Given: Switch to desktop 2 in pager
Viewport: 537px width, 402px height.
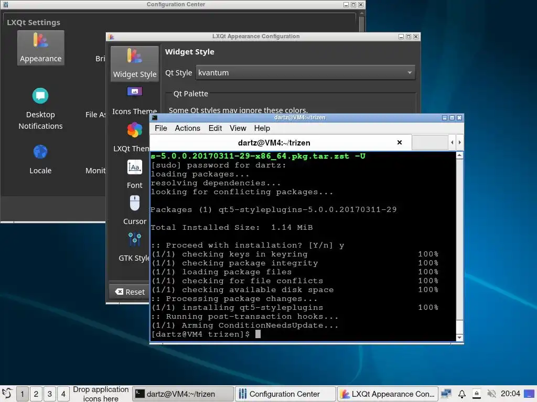Looking at the screenshot, I should 36,394.
